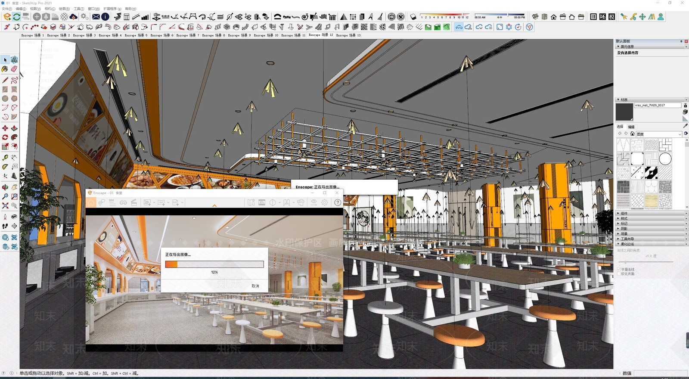
Task: Expand the 标记 panel
Action: tap(652, 224)
